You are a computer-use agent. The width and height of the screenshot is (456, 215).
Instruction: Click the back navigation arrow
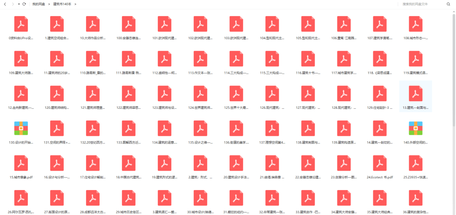tap(6, 4)
